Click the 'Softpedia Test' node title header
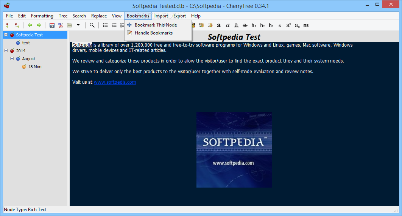 (x=234, y=37)
